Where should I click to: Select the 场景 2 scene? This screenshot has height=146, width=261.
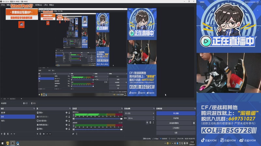click(18, 121)
